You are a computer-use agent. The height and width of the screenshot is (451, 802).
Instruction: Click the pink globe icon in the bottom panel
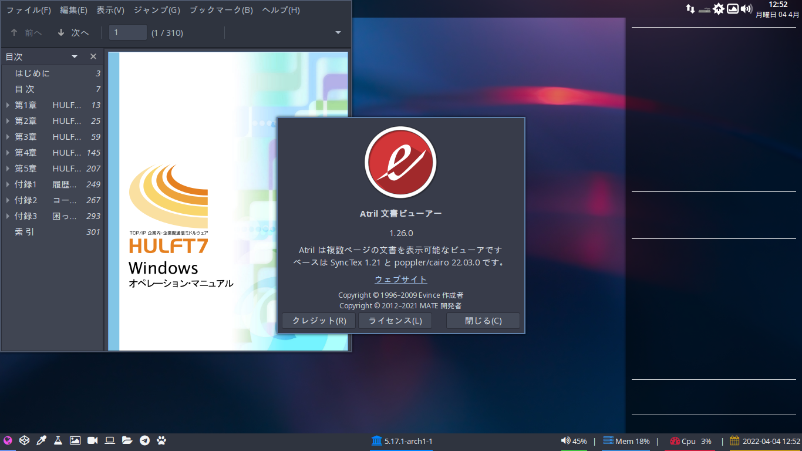(x=8, y=440)
